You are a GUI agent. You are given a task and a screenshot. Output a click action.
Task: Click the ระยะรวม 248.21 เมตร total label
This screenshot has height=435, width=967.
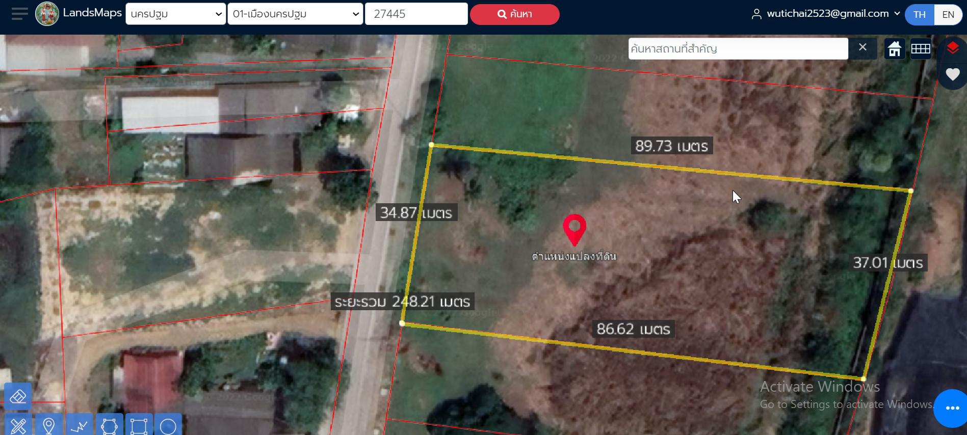402,302
